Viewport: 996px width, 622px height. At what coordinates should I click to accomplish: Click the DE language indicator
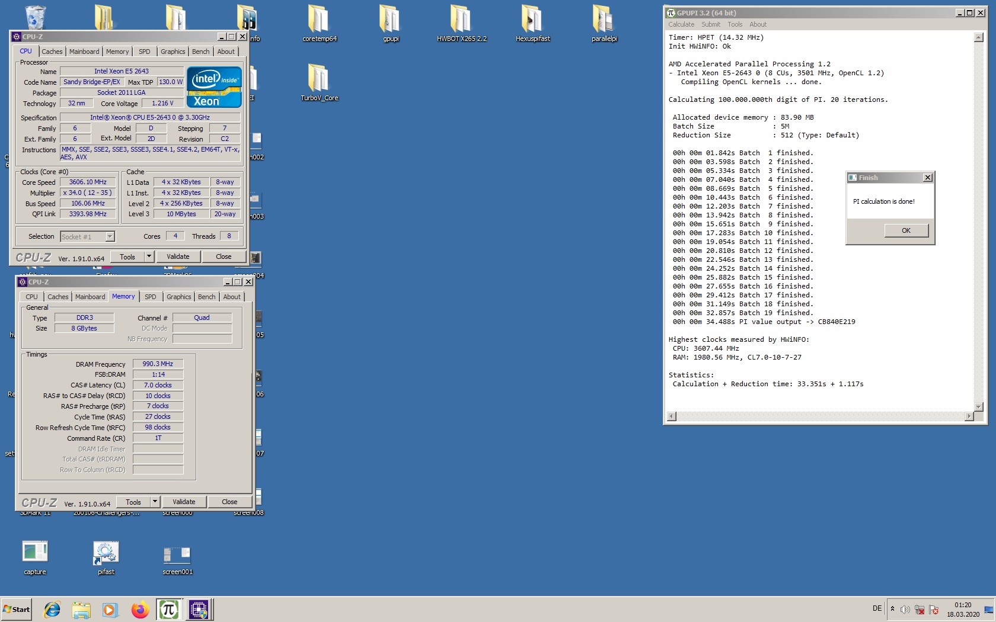[x=877, y=608]
